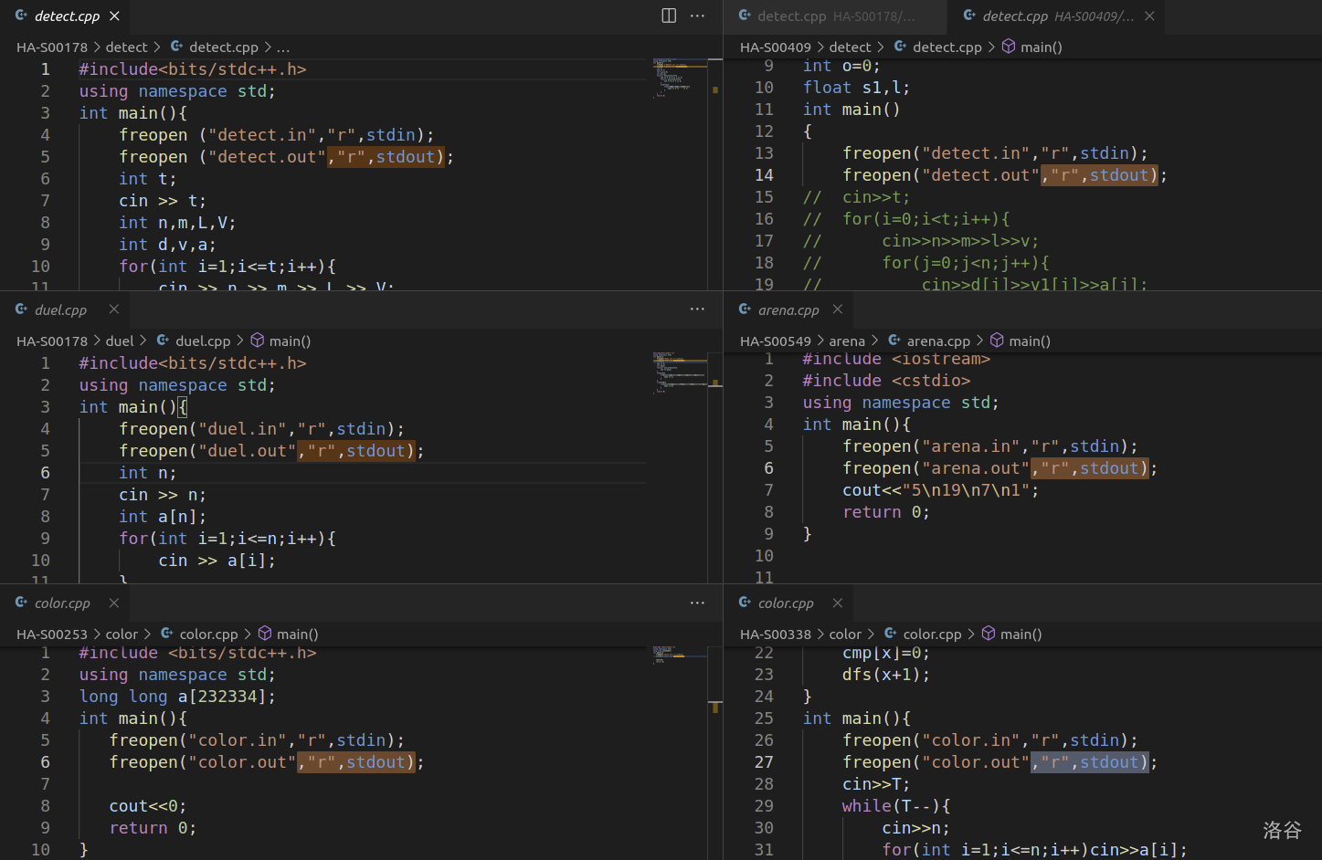Click 'cout<<0;' line in HA-S00253 color.cpp
The width and height of the screenshot is (1322, 860).
coord(148,806)
